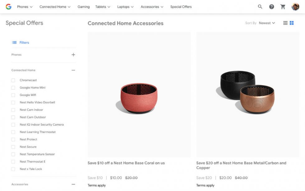The height and width of the screenshot is (191, 305).
Task: Open the Nest Home Base Coral offer title
Action: [x=126, y=163]
